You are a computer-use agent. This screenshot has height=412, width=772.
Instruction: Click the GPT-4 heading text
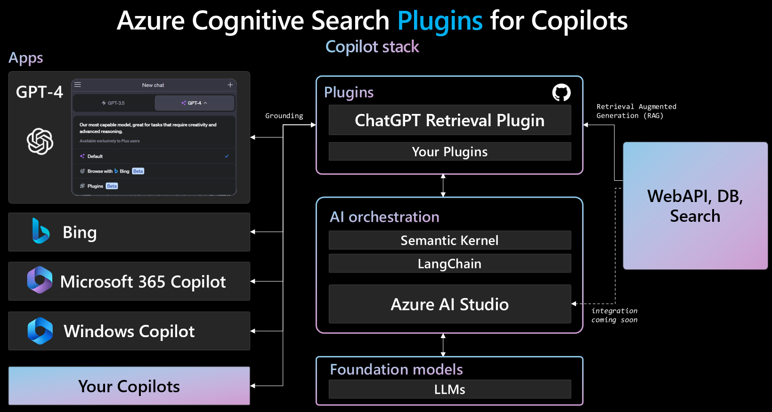[39, 92]
